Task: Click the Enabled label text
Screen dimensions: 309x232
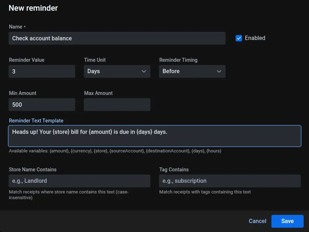Action: 255,38
